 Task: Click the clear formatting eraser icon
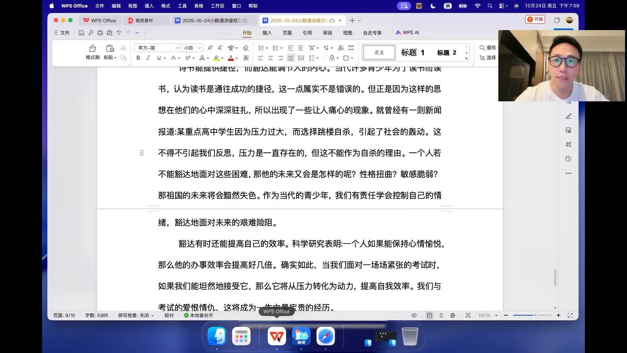[x=246, y=48]
